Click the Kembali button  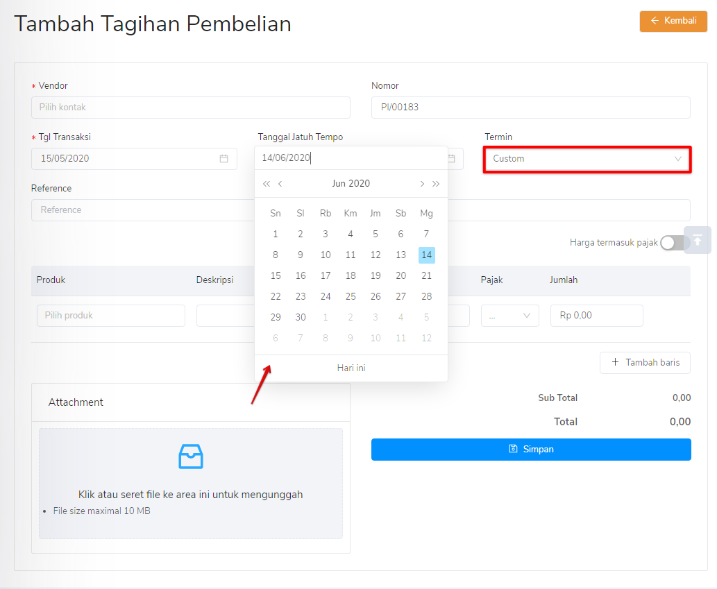[x=673, y=21]
